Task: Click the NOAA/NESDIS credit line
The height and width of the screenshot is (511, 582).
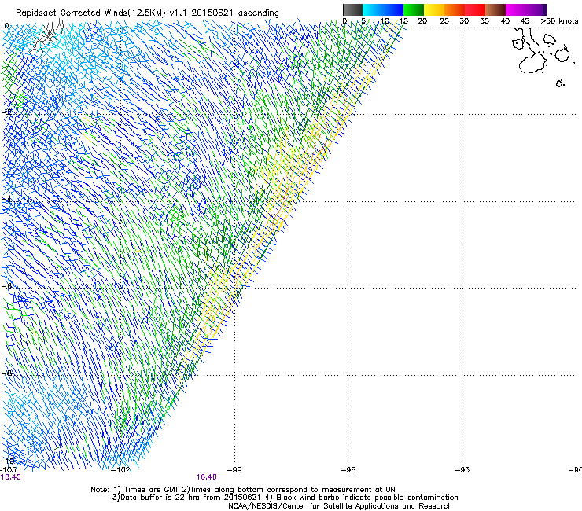Action: [x=340, y=506]
